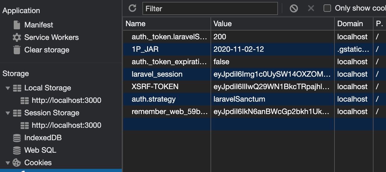Click the Clear storage trash icon

tap(17, 50)
